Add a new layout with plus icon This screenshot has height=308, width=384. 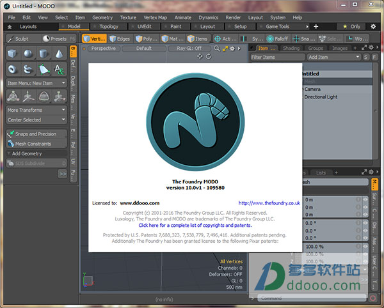pos(316,26)
